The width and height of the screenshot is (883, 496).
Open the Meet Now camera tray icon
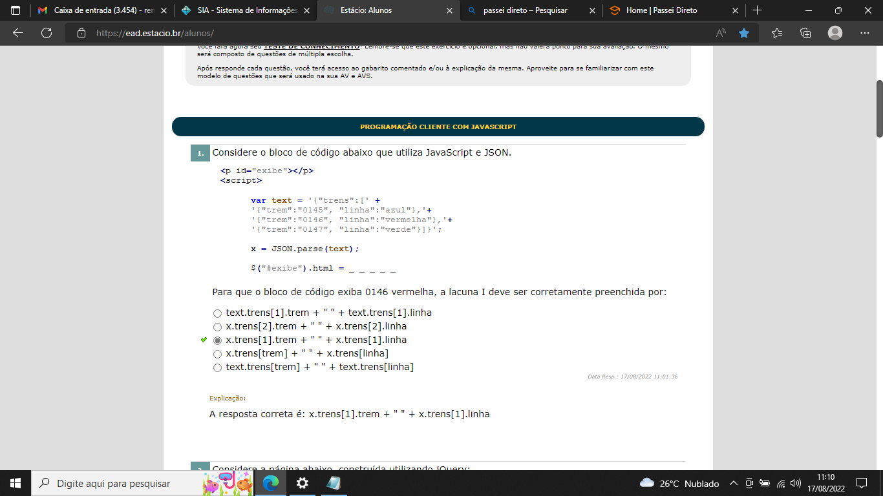click(x=749, y=483)
